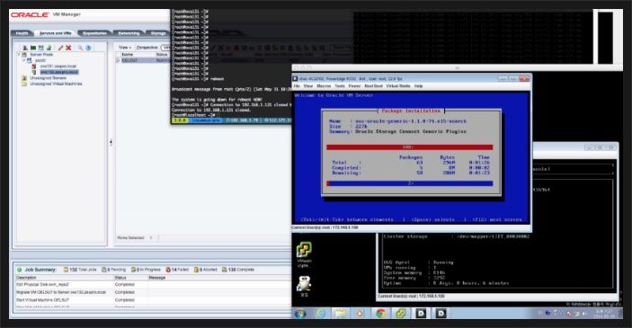
Task: Select the Server Pools root node
Action: pyautogui.click(x=41, y=54)
